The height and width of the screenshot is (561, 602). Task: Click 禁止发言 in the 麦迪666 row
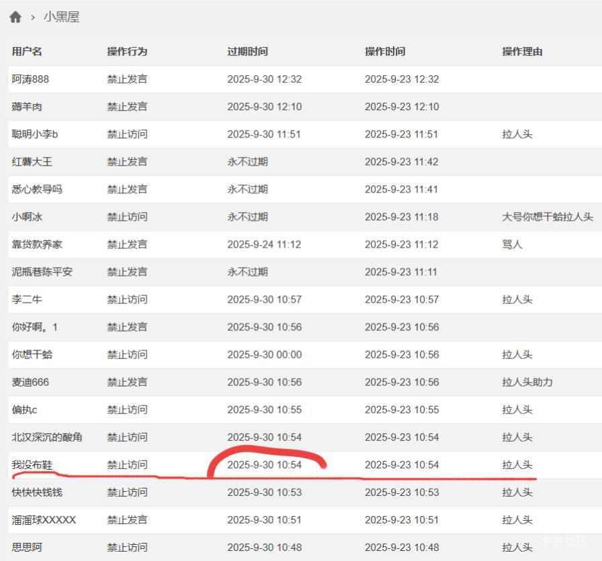pos(127,382)
